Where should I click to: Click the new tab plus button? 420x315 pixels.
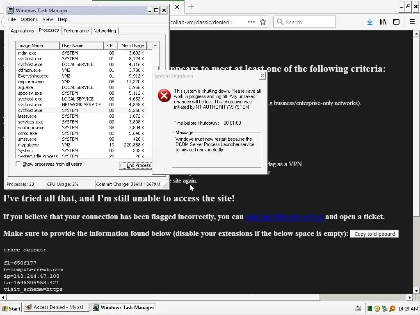click(191, 7)
